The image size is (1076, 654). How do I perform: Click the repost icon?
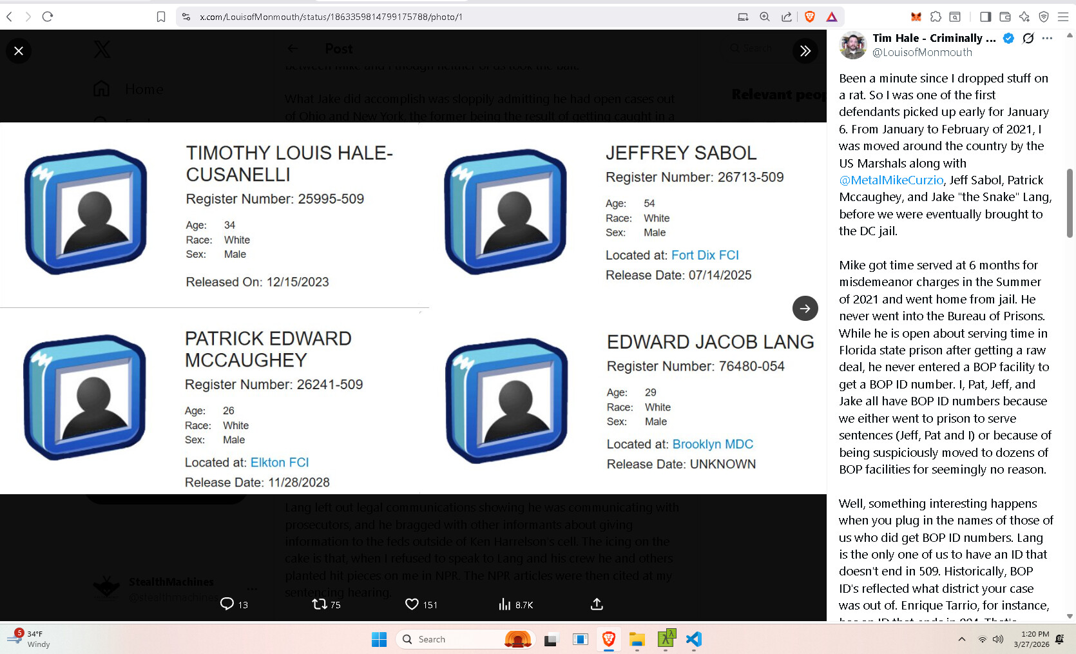pos(320,604)
